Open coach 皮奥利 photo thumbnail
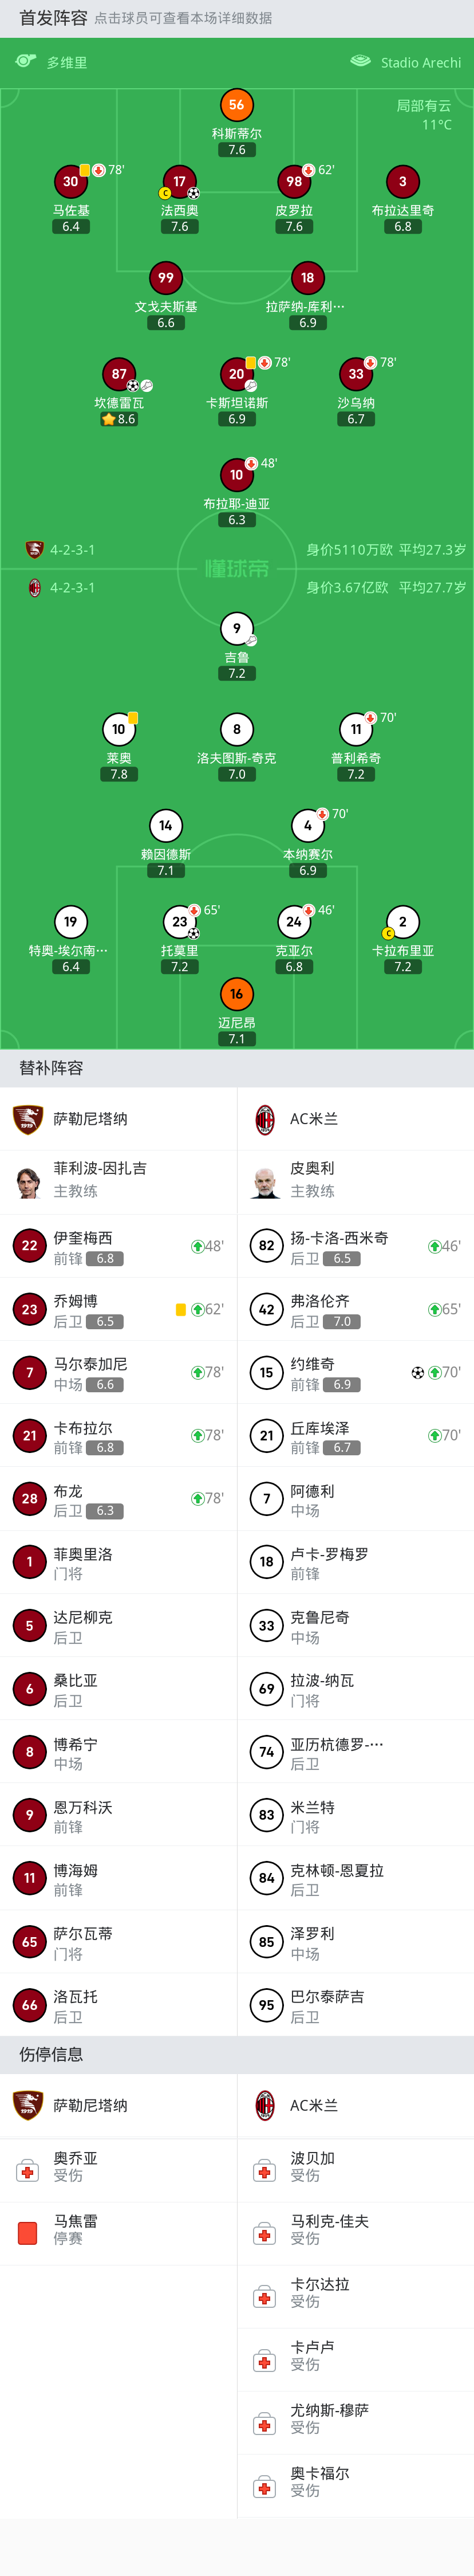The height and width of the screenshot is (2576, 474). point(265,1181)
